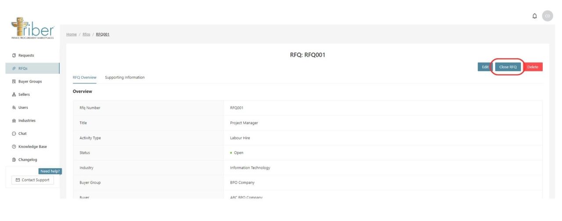Viewport: 562px width, 221px height.
Task: Click the envelope icon in Contact Support
Action: tap(18, 180)
